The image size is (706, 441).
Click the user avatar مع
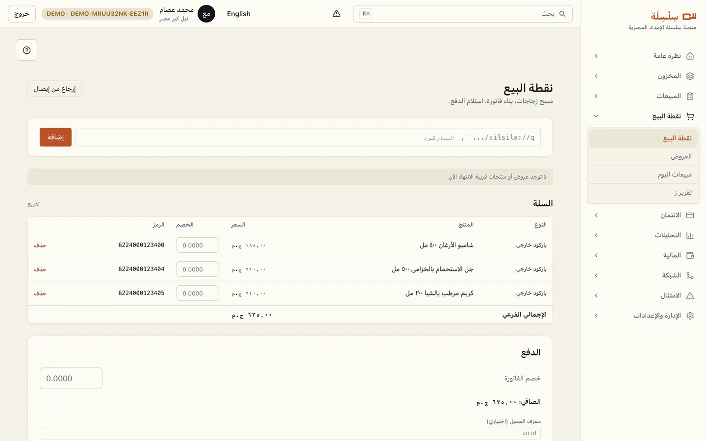tap(206, 14)
